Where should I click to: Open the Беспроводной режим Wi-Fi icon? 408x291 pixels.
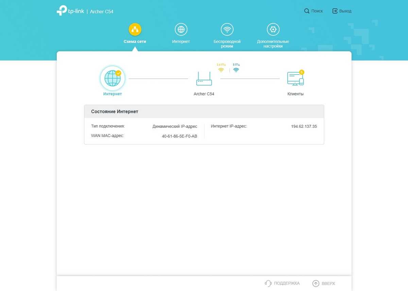pyautogui.click(x=227, y=30)
